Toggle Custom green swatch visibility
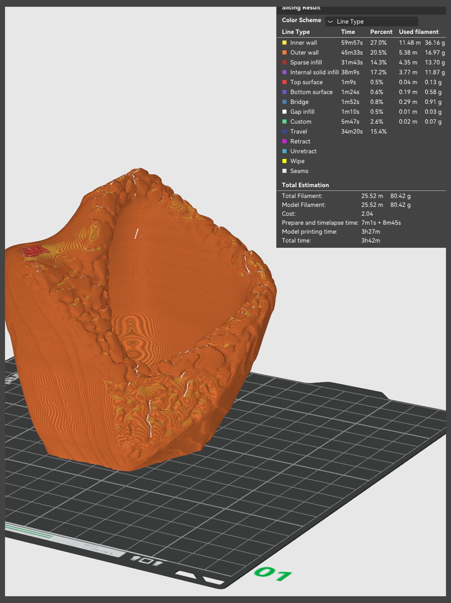Image resolution: width=451 pixels, height=603 pixels. 284,122
